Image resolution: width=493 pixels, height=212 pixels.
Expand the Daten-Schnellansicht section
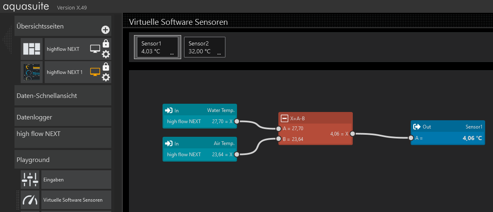tap(63, 95)
